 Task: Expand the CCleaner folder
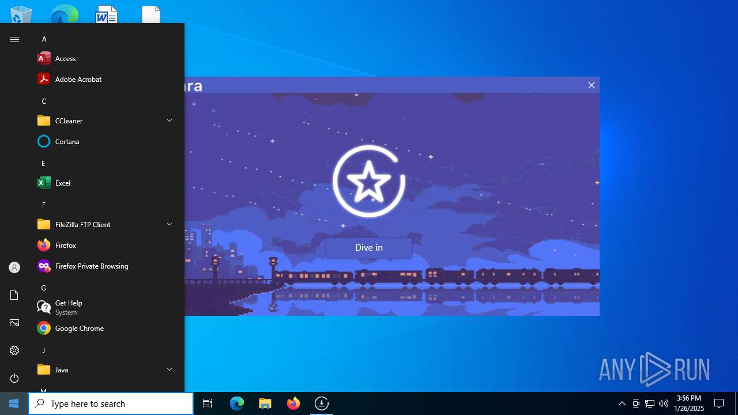click(x=106, y=120)
